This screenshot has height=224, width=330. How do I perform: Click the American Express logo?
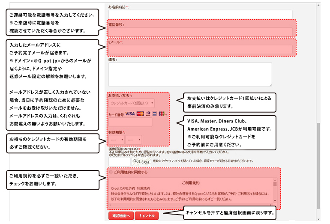(x=154, y=114)
